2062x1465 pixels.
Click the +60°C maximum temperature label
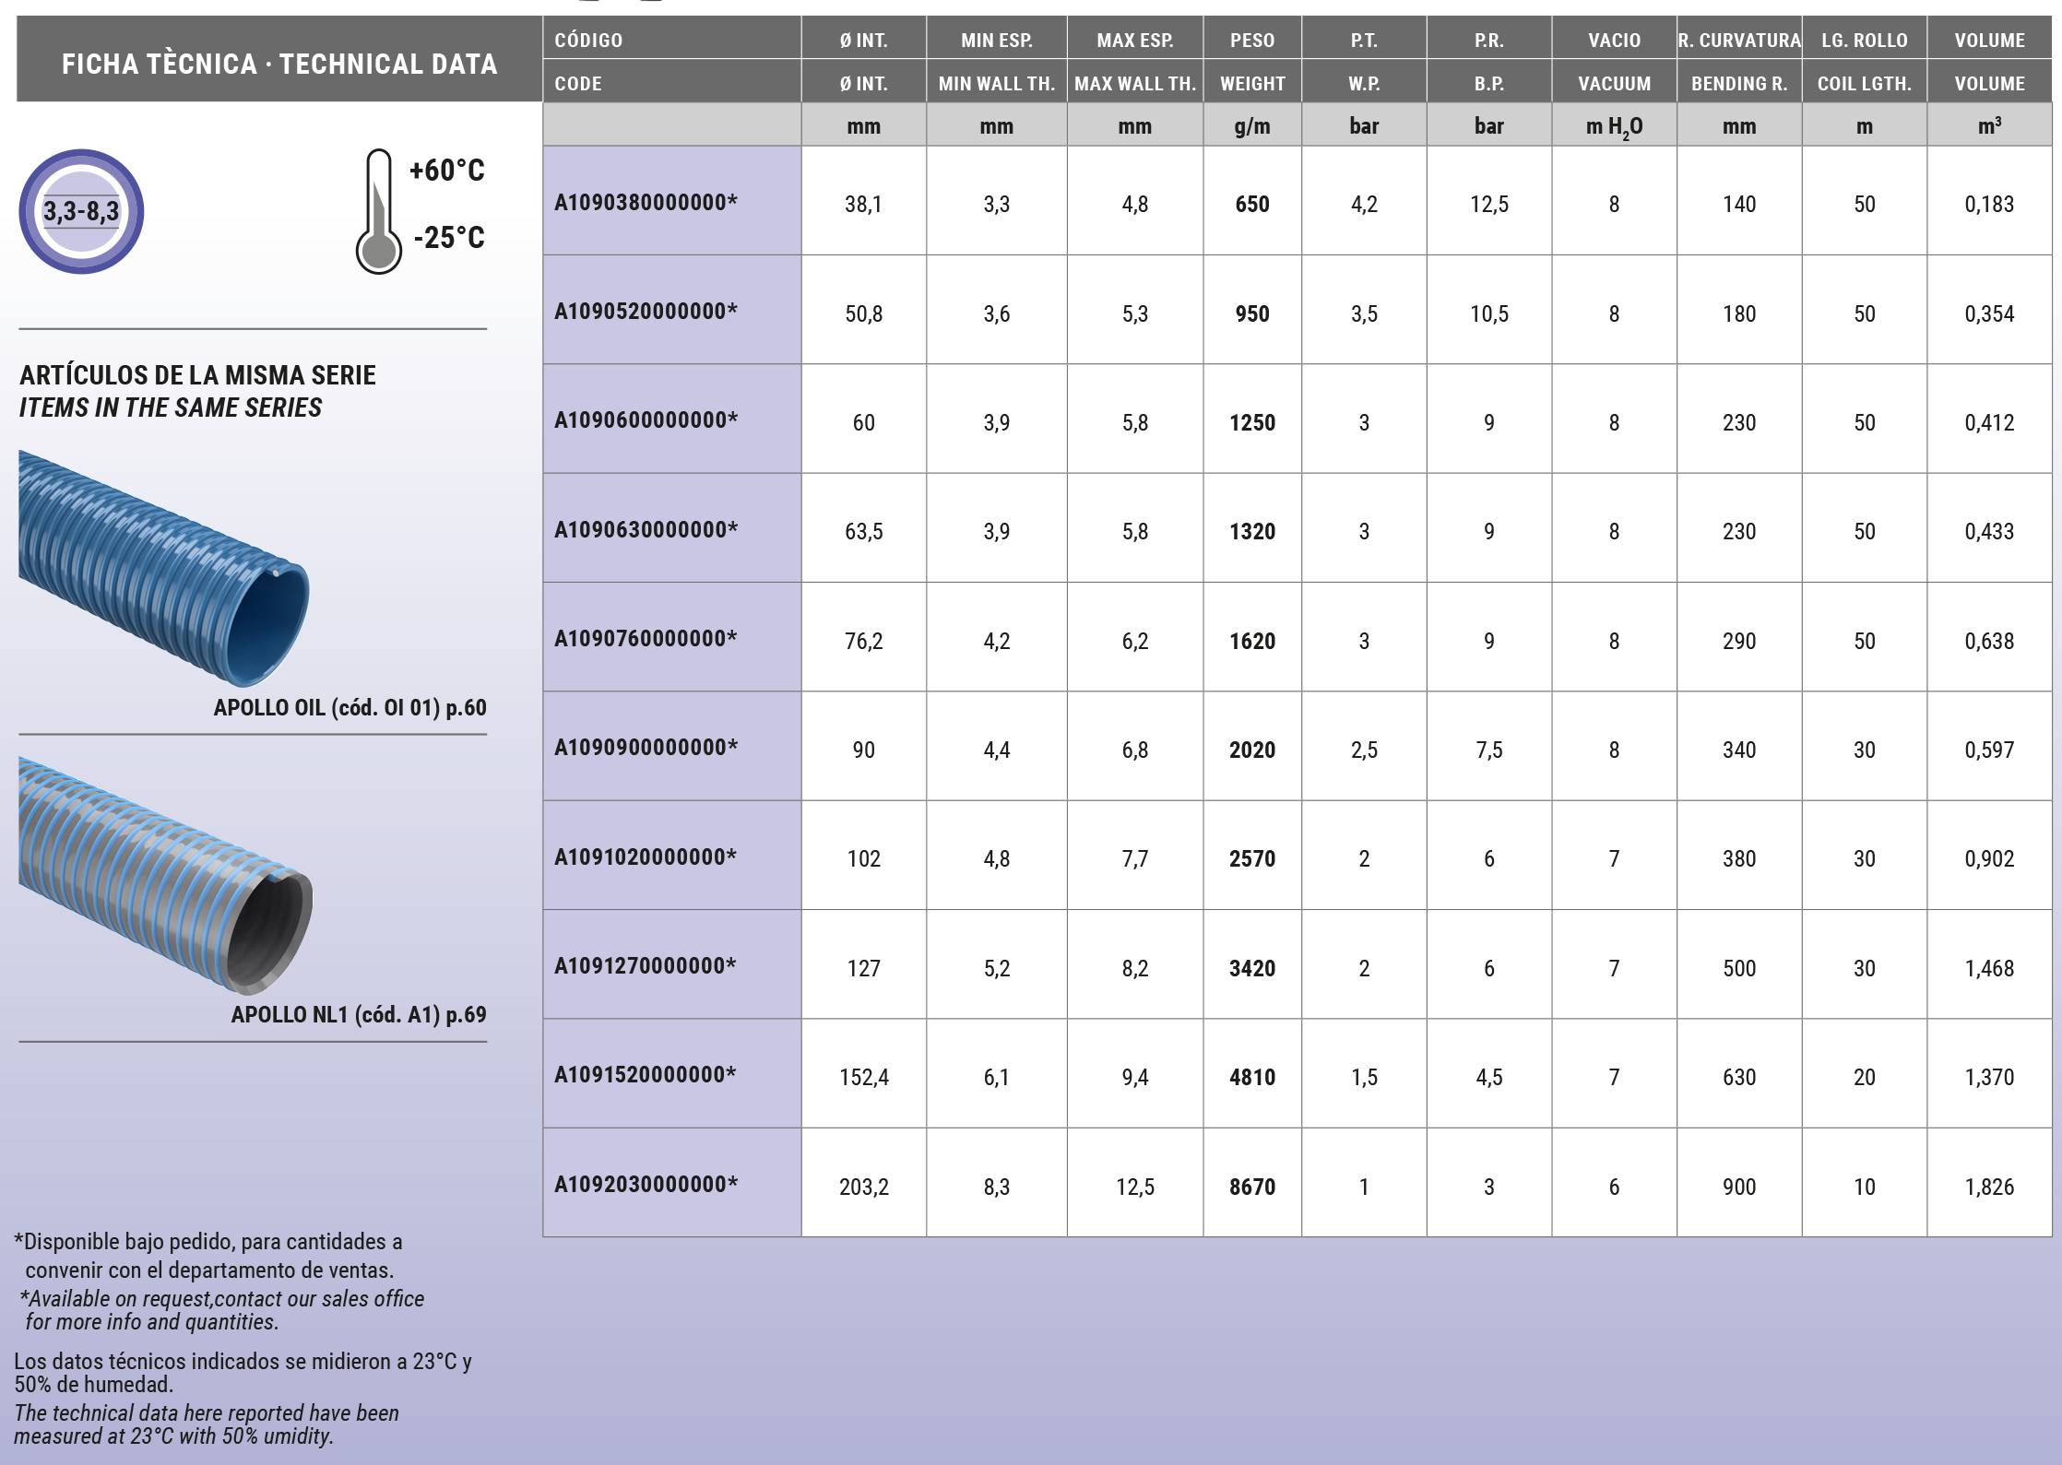(x=446, y=171)
